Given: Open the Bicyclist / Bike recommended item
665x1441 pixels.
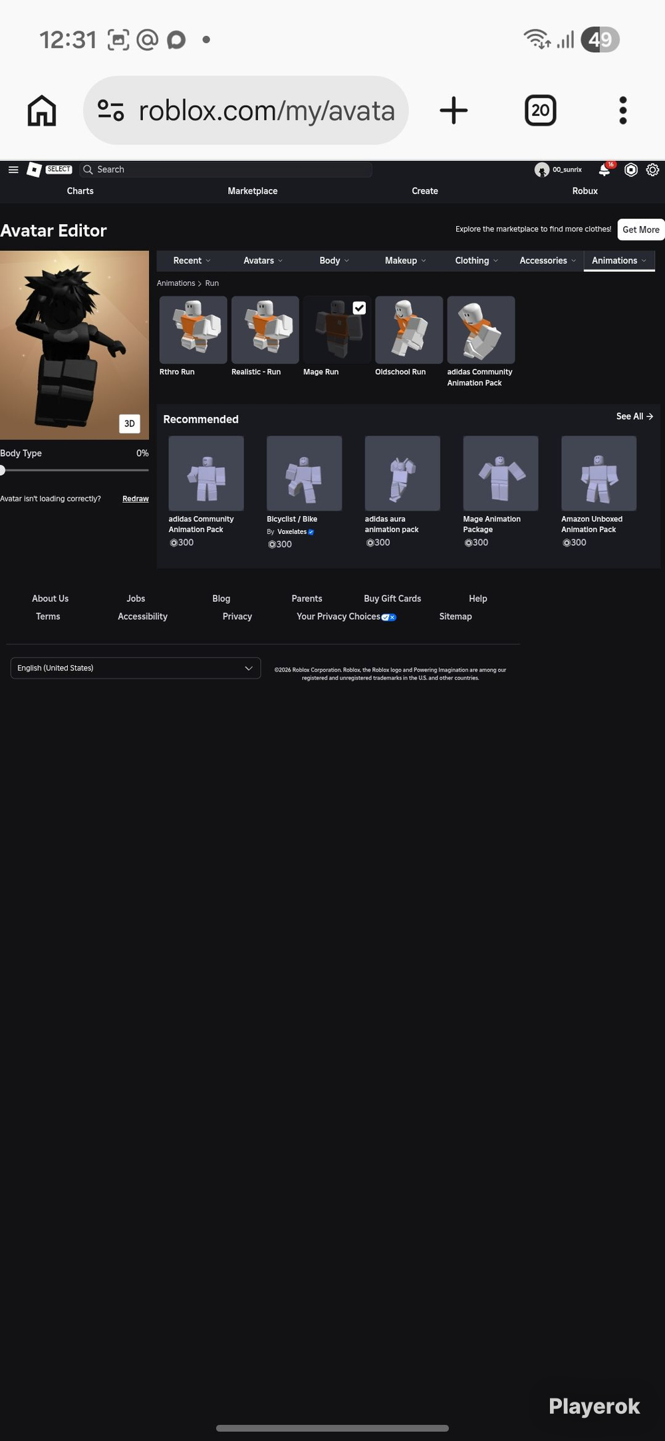Looking at the screenshot, I should click(305, 473).
